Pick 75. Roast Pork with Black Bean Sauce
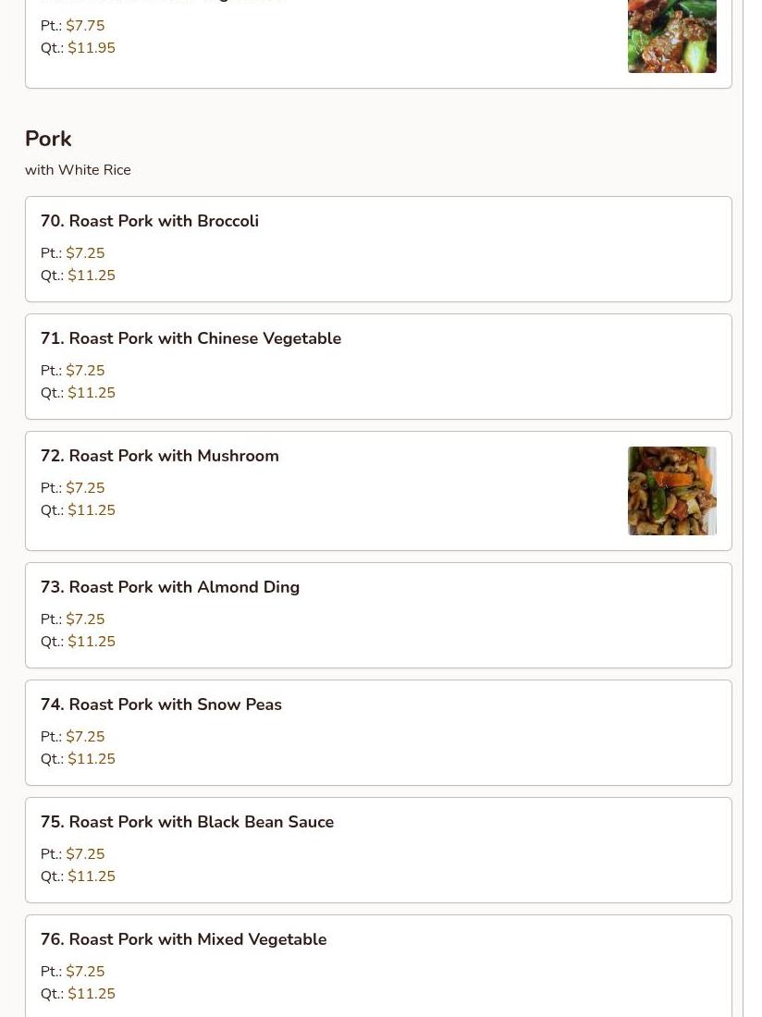 pyautogui.click(x=187, y=822)
